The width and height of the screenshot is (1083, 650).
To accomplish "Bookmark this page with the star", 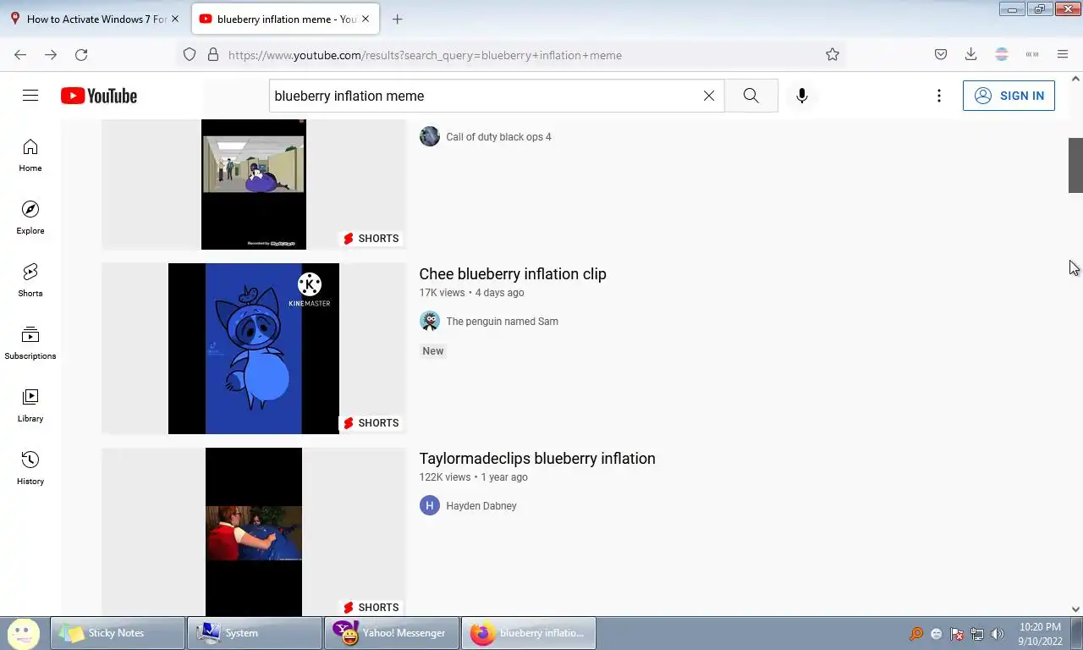I will (833, 55).
